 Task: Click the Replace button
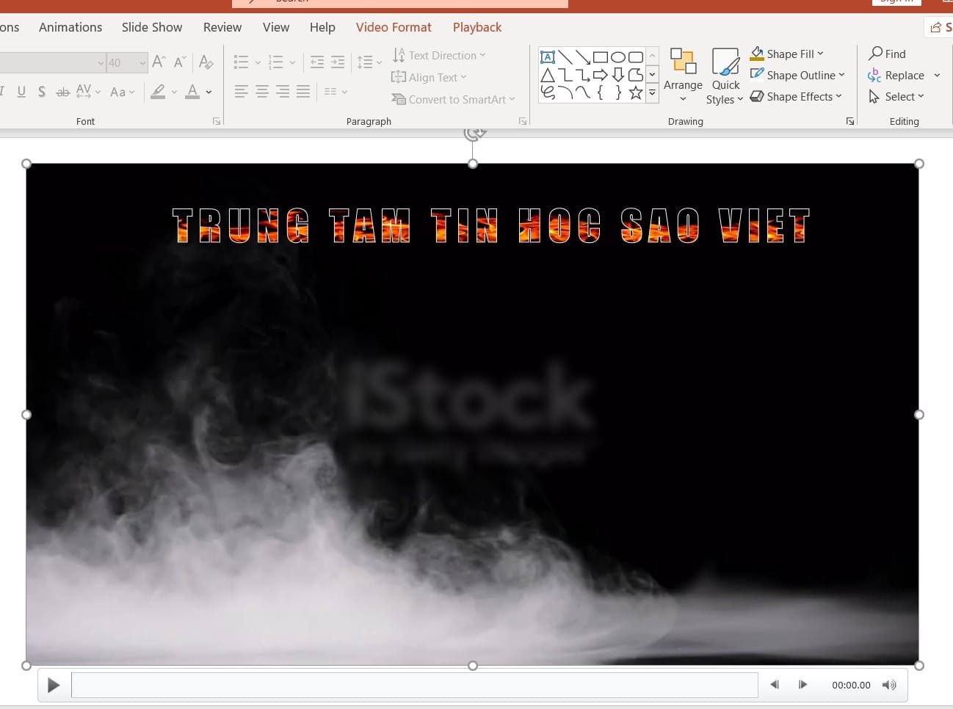[896, 76]
